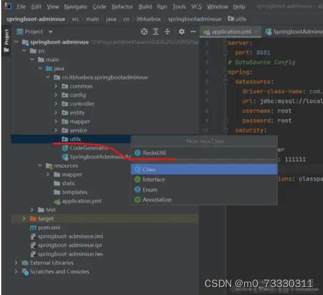Click the application.yml file icon in tree
323x295 pixels.
pos(57,201)
